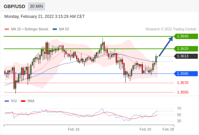The image size is (199, 135).
Task: Click the GBP/USD pair title
Action: (x=15, y=6)
